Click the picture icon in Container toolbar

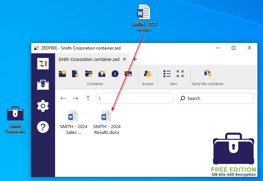128,74
